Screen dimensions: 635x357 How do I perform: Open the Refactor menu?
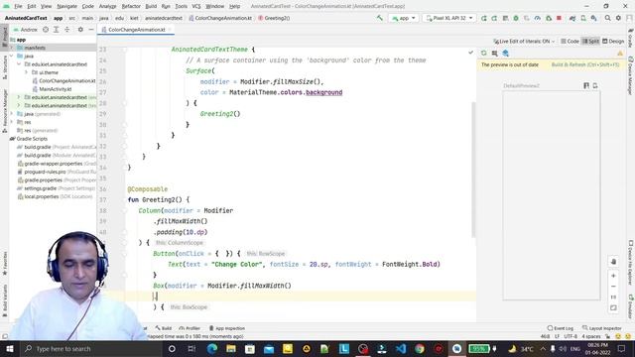point(131,7)
